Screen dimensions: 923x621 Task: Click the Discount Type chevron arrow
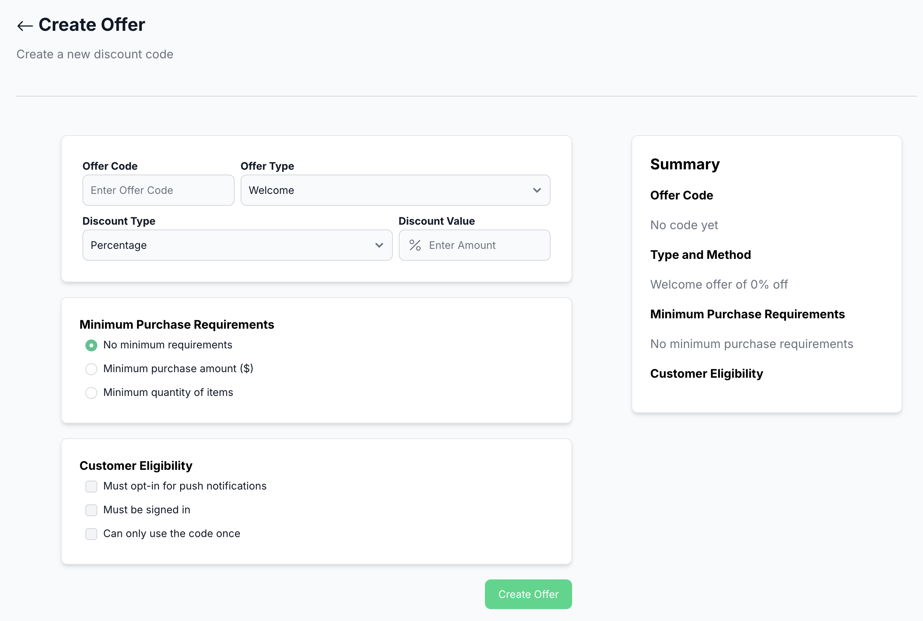379,245
